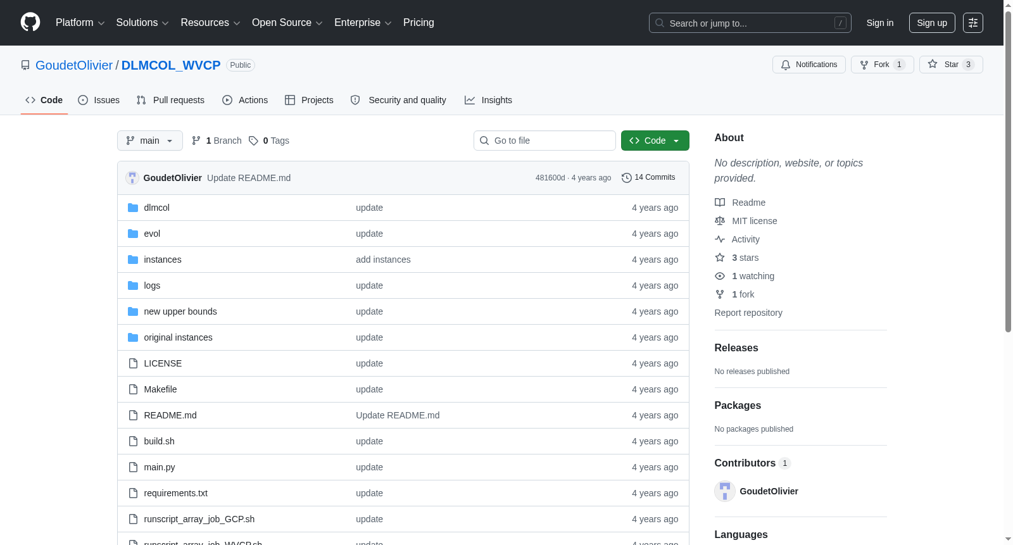The image size is (1013, 545).
Task: Click the Packages heading link
Action: tap(738, 406)
